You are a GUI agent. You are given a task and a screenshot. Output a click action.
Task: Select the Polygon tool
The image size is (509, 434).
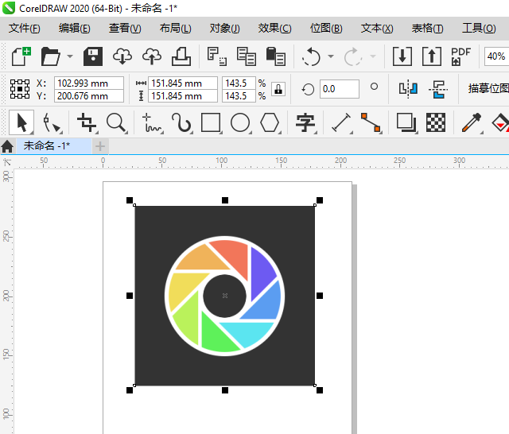click(x=270, y=122)
